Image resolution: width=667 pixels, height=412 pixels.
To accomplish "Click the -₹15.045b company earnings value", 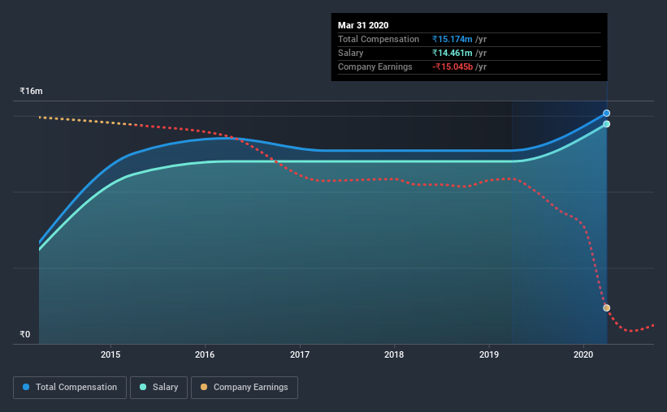I will click(453, 67).
